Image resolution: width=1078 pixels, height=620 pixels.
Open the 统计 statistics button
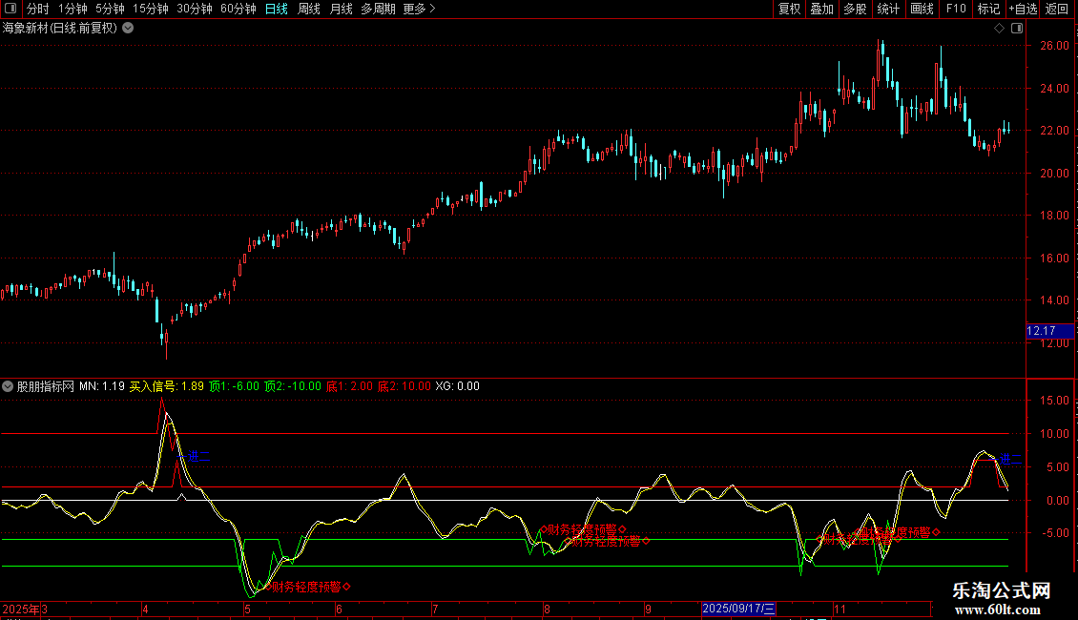tap(887, 9)
